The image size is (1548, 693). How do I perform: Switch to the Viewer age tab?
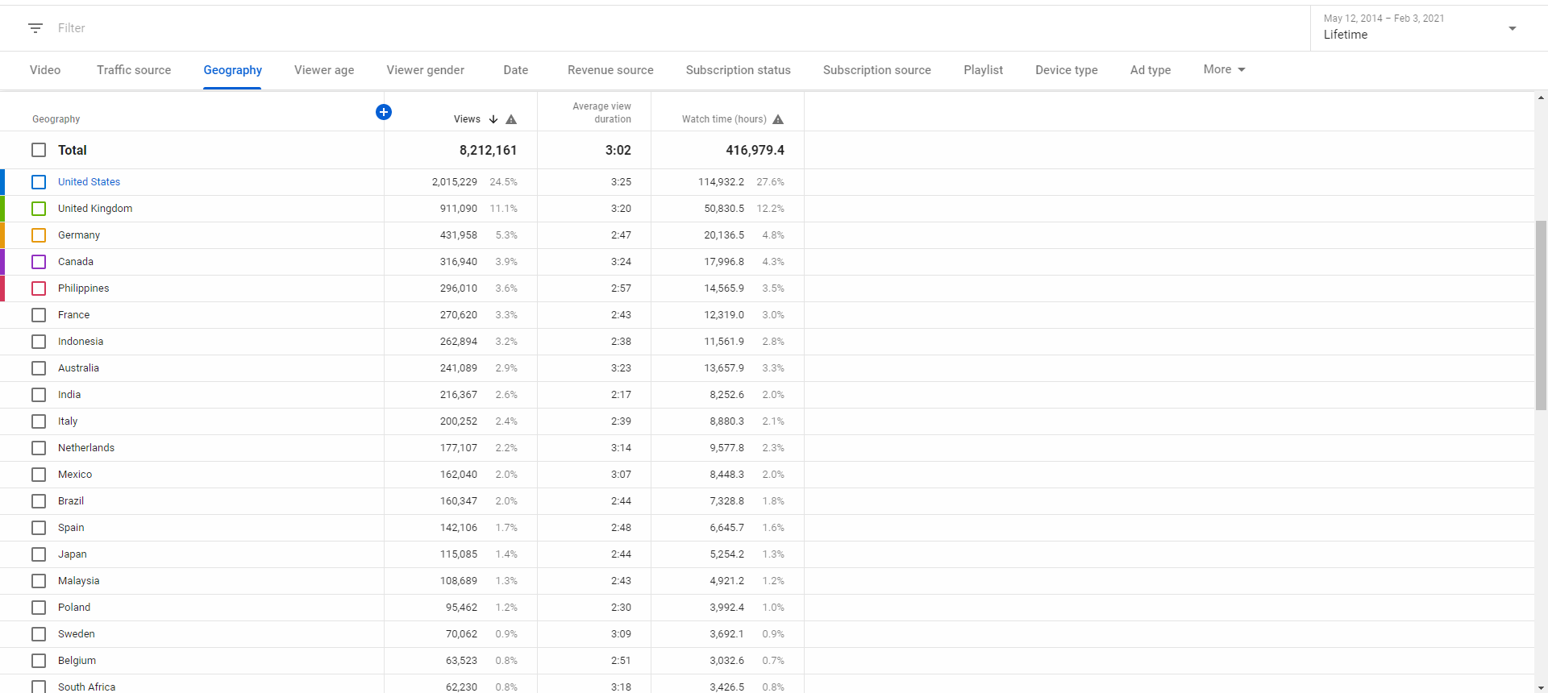coord(324,70)
